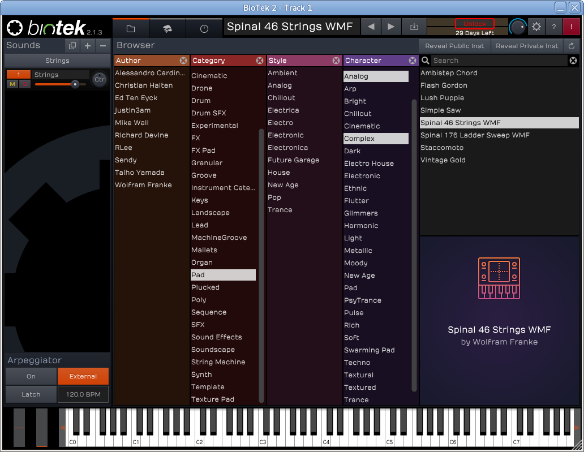Clear the Author filter column

pyautogui.click(x=183, y=61)
